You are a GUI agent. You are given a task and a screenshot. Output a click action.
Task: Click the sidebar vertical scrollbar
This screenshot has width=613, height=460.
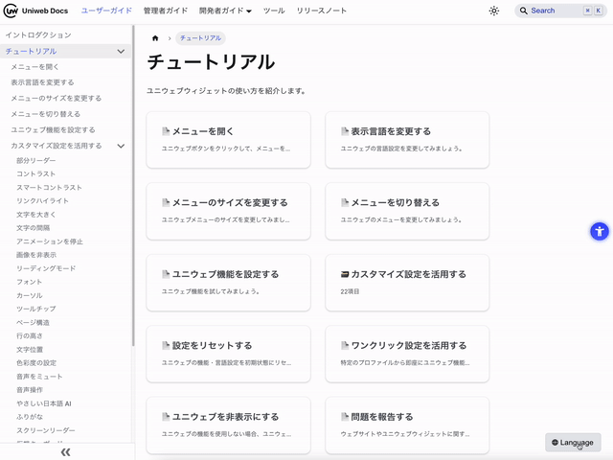tap(133, 186)
